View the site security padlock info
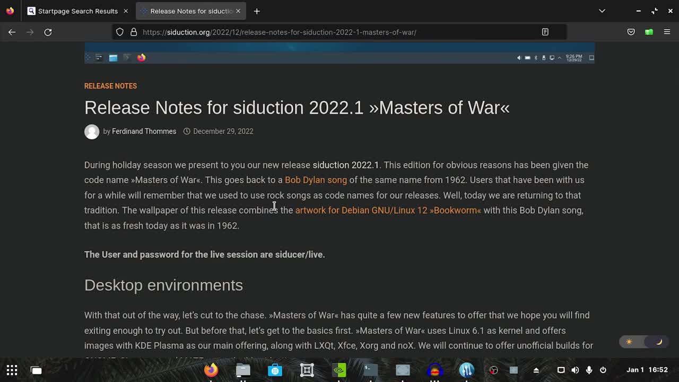This screenshot has height=382, width=679. (x=134, y=32)
